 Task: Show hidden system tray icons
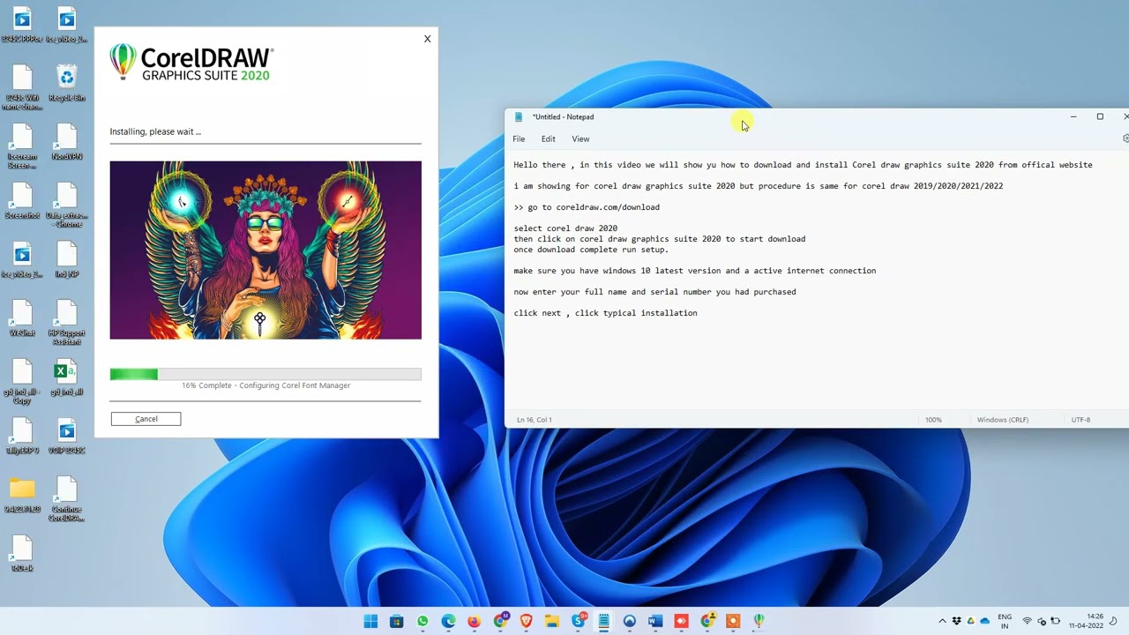pos(942,621)
